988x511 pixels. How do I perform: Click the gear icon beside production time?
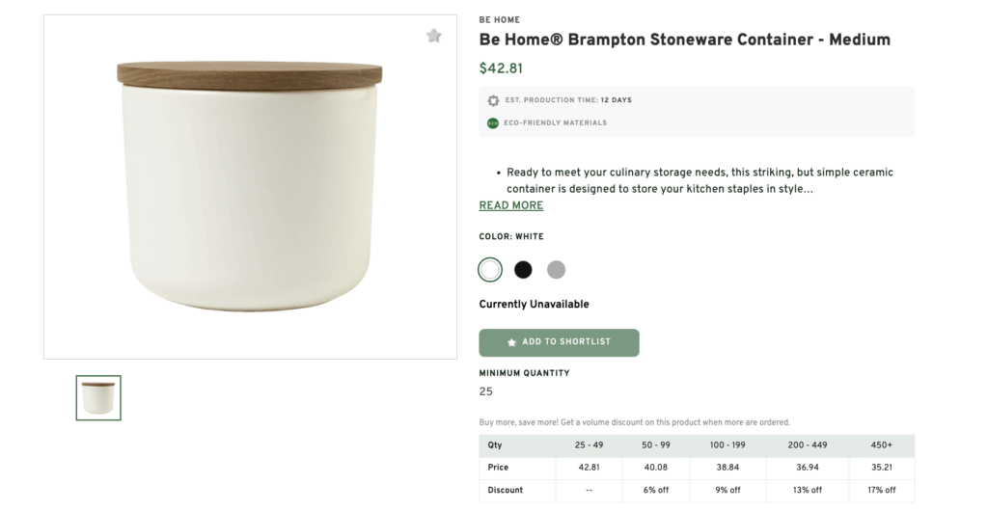pyautogui.click(x=494, y=100)
